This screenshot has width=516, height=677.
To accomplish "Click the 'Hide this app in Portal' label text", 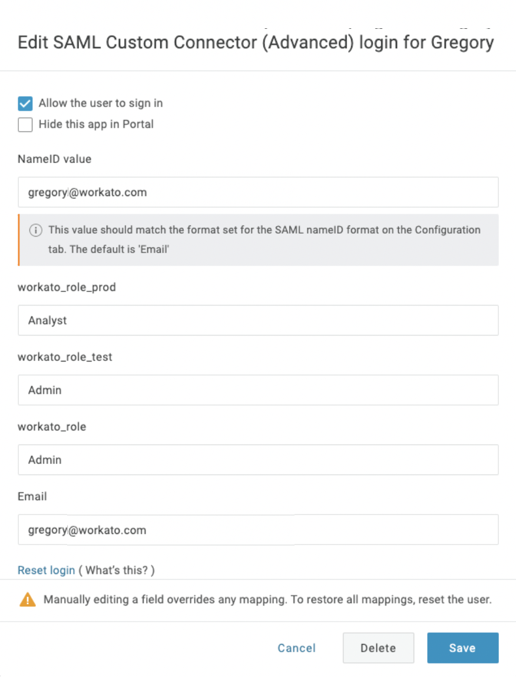I will 96,125.
